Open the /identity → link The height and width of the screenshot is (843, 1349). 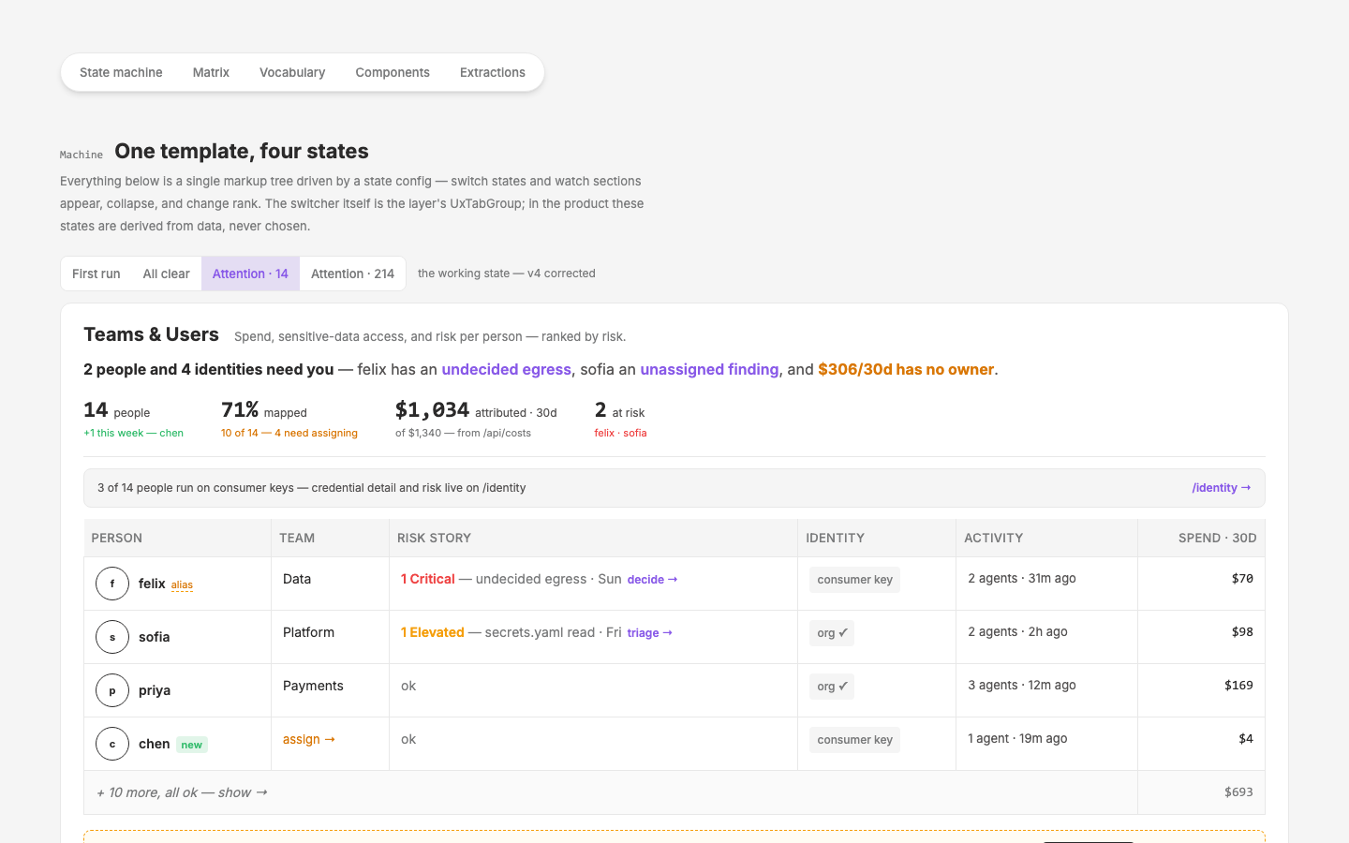coord(1222,488)
